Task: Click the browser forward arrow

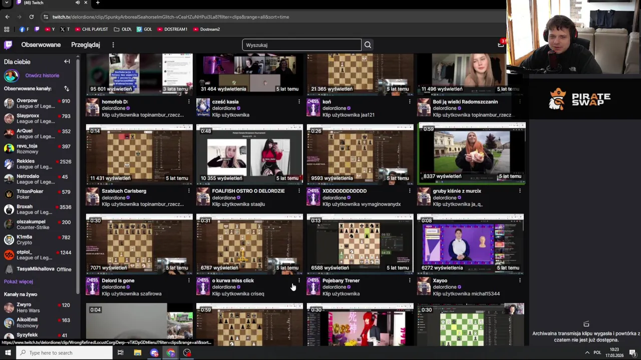Action: 20,17
